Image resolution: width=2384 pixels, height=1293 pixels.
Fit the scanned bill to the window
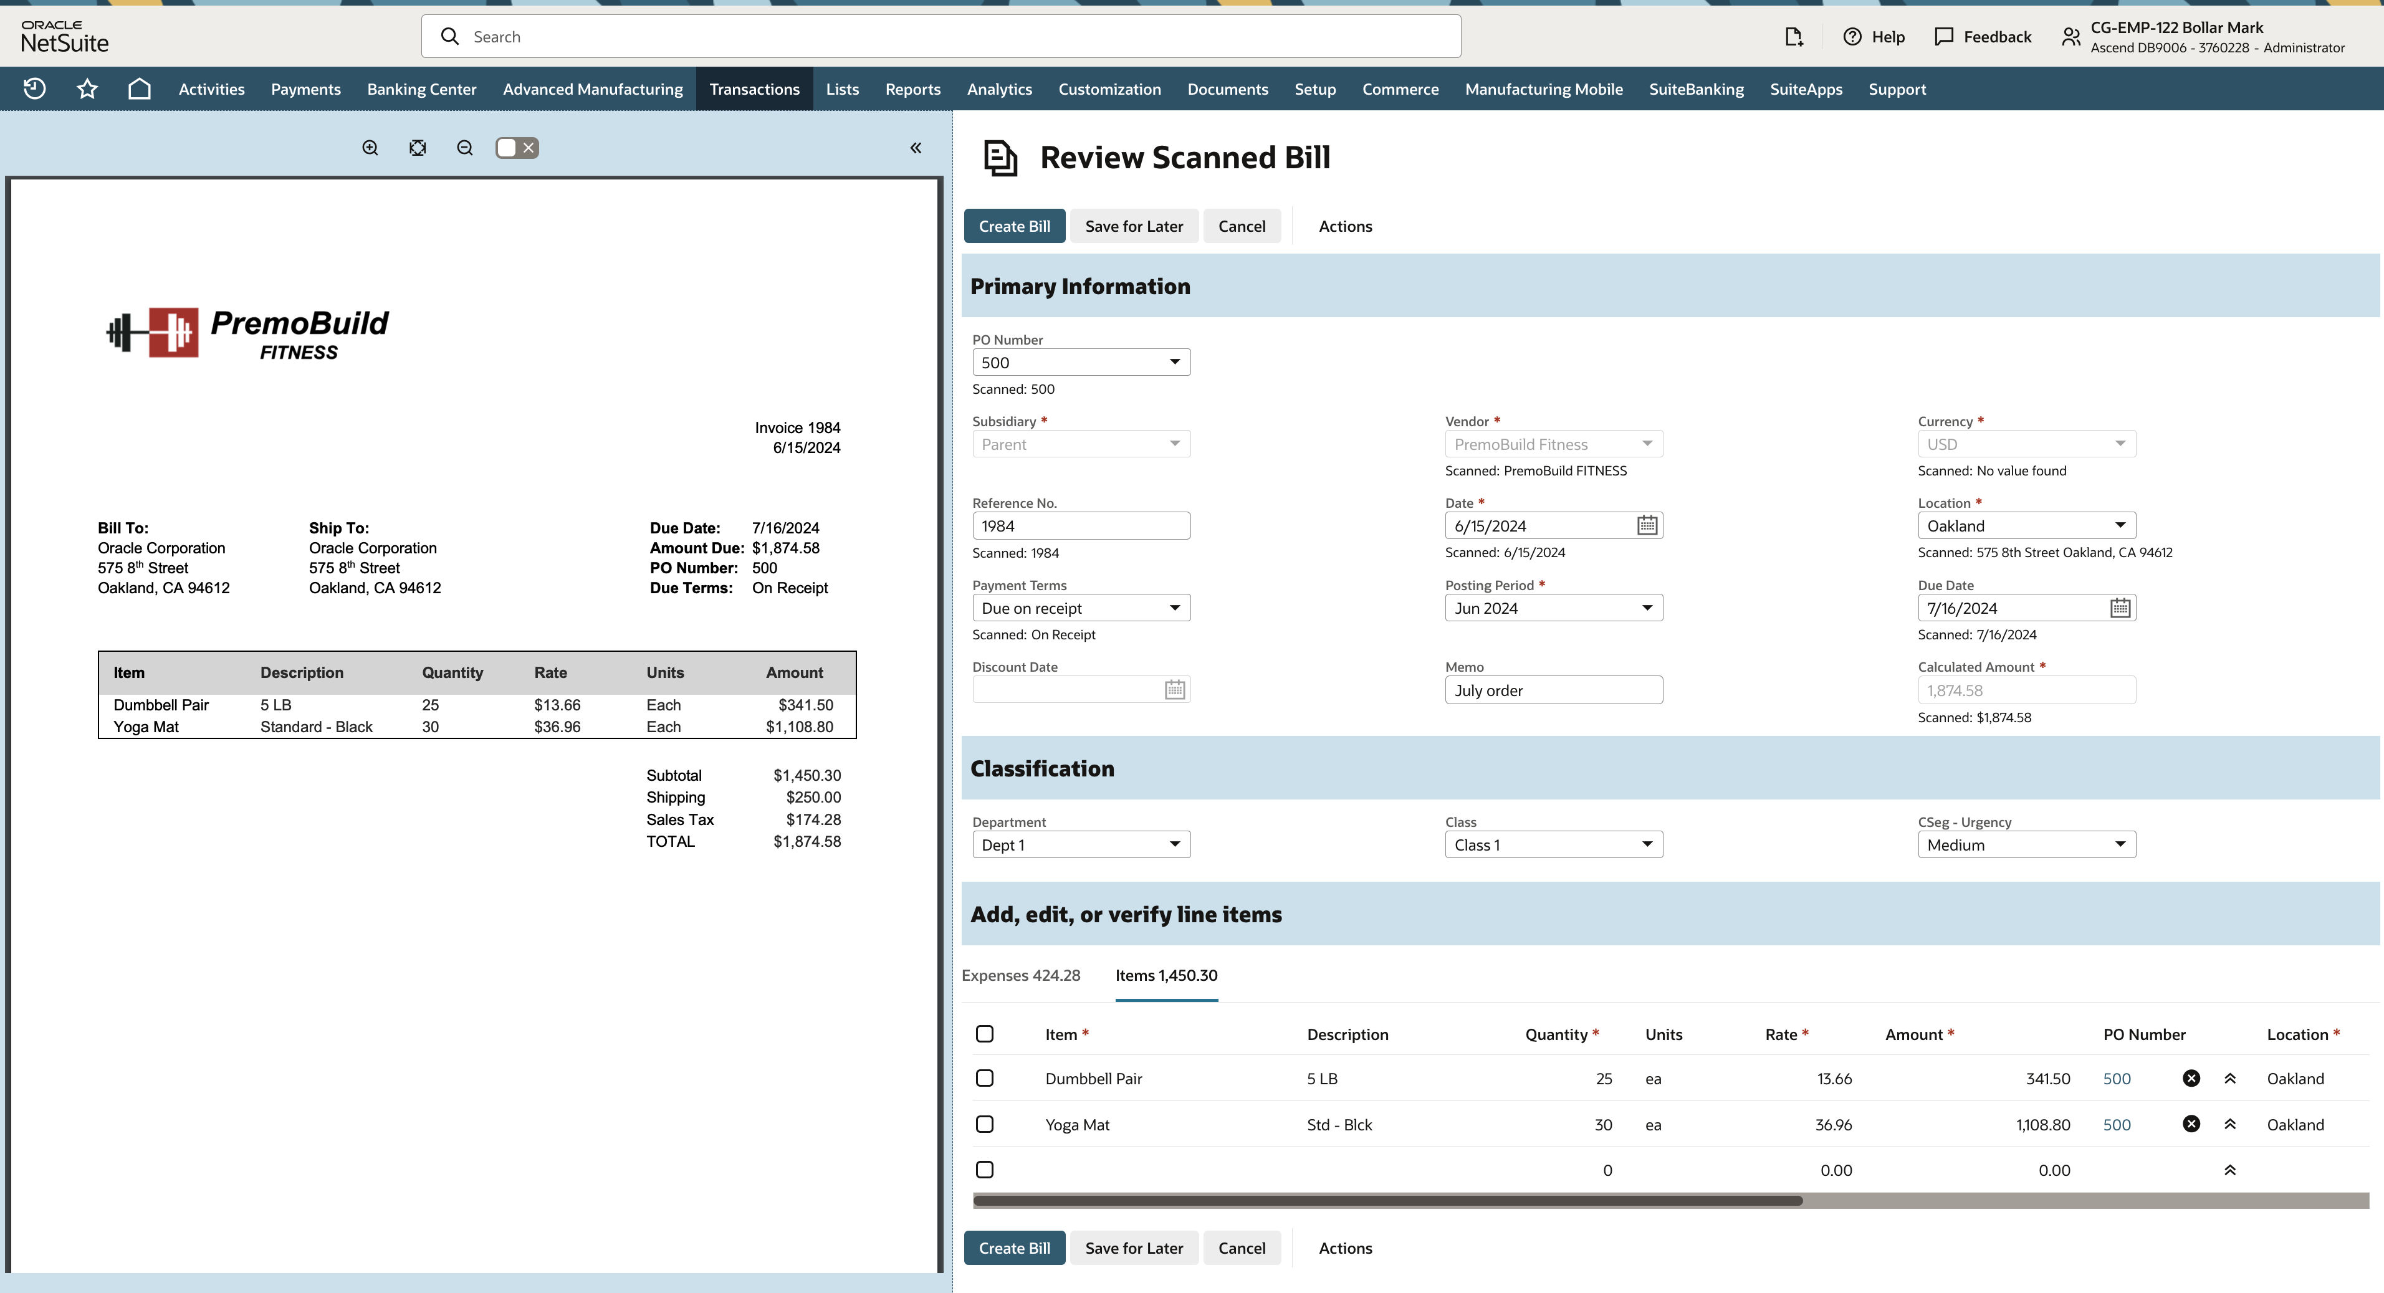(416, 147)
